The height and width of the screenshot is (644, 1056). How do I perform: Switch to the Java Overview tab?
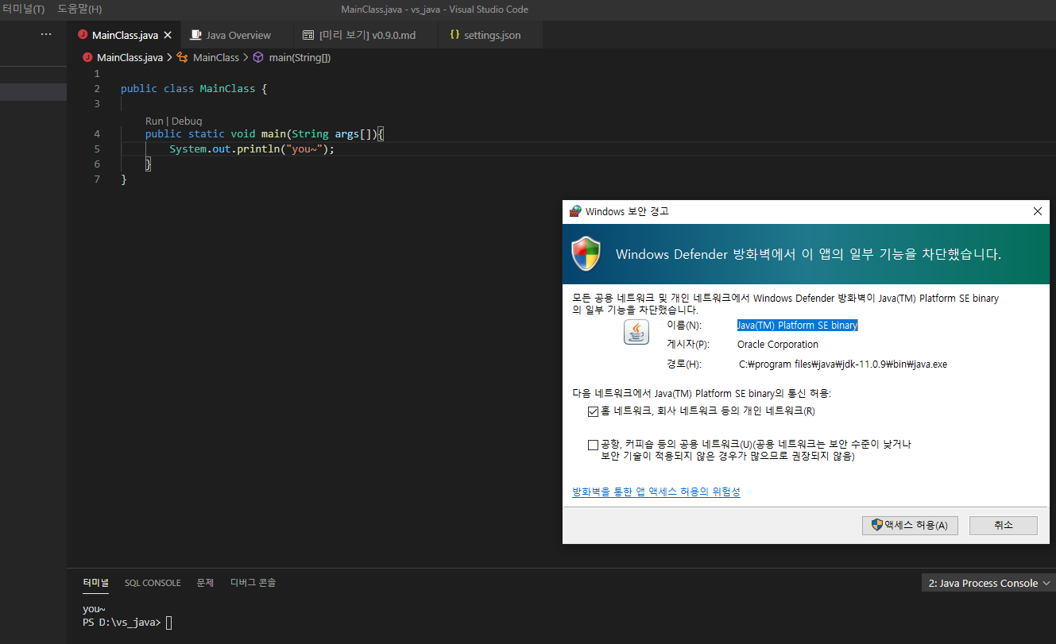(238, 35)
